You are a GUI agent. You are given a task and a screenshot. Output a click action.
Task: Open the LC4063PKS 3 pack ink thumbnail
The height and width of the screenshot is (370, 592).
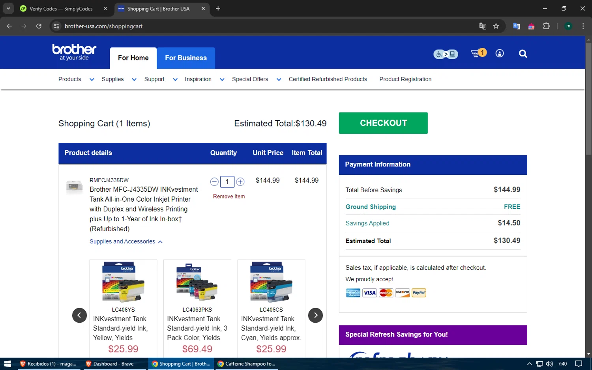point(197,282)
